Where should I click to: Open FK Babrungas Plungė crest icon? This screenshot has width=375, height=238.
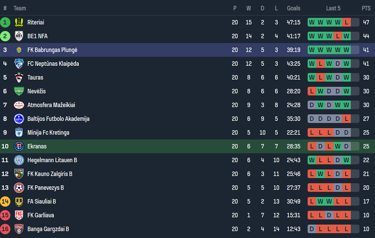click(19, 50)
